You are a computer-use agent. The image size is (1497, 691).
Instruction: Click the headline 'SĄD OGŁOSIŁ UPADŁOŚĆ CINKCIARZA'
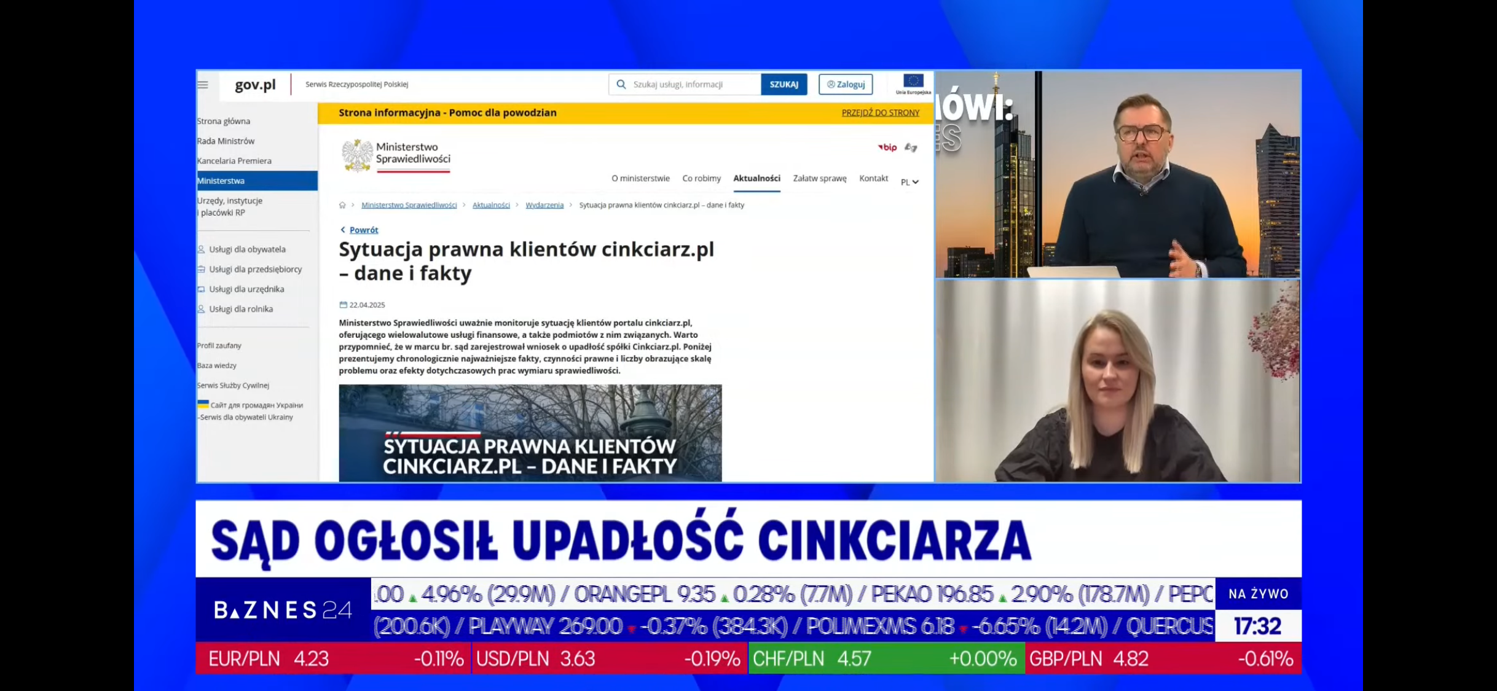[621, 539]
